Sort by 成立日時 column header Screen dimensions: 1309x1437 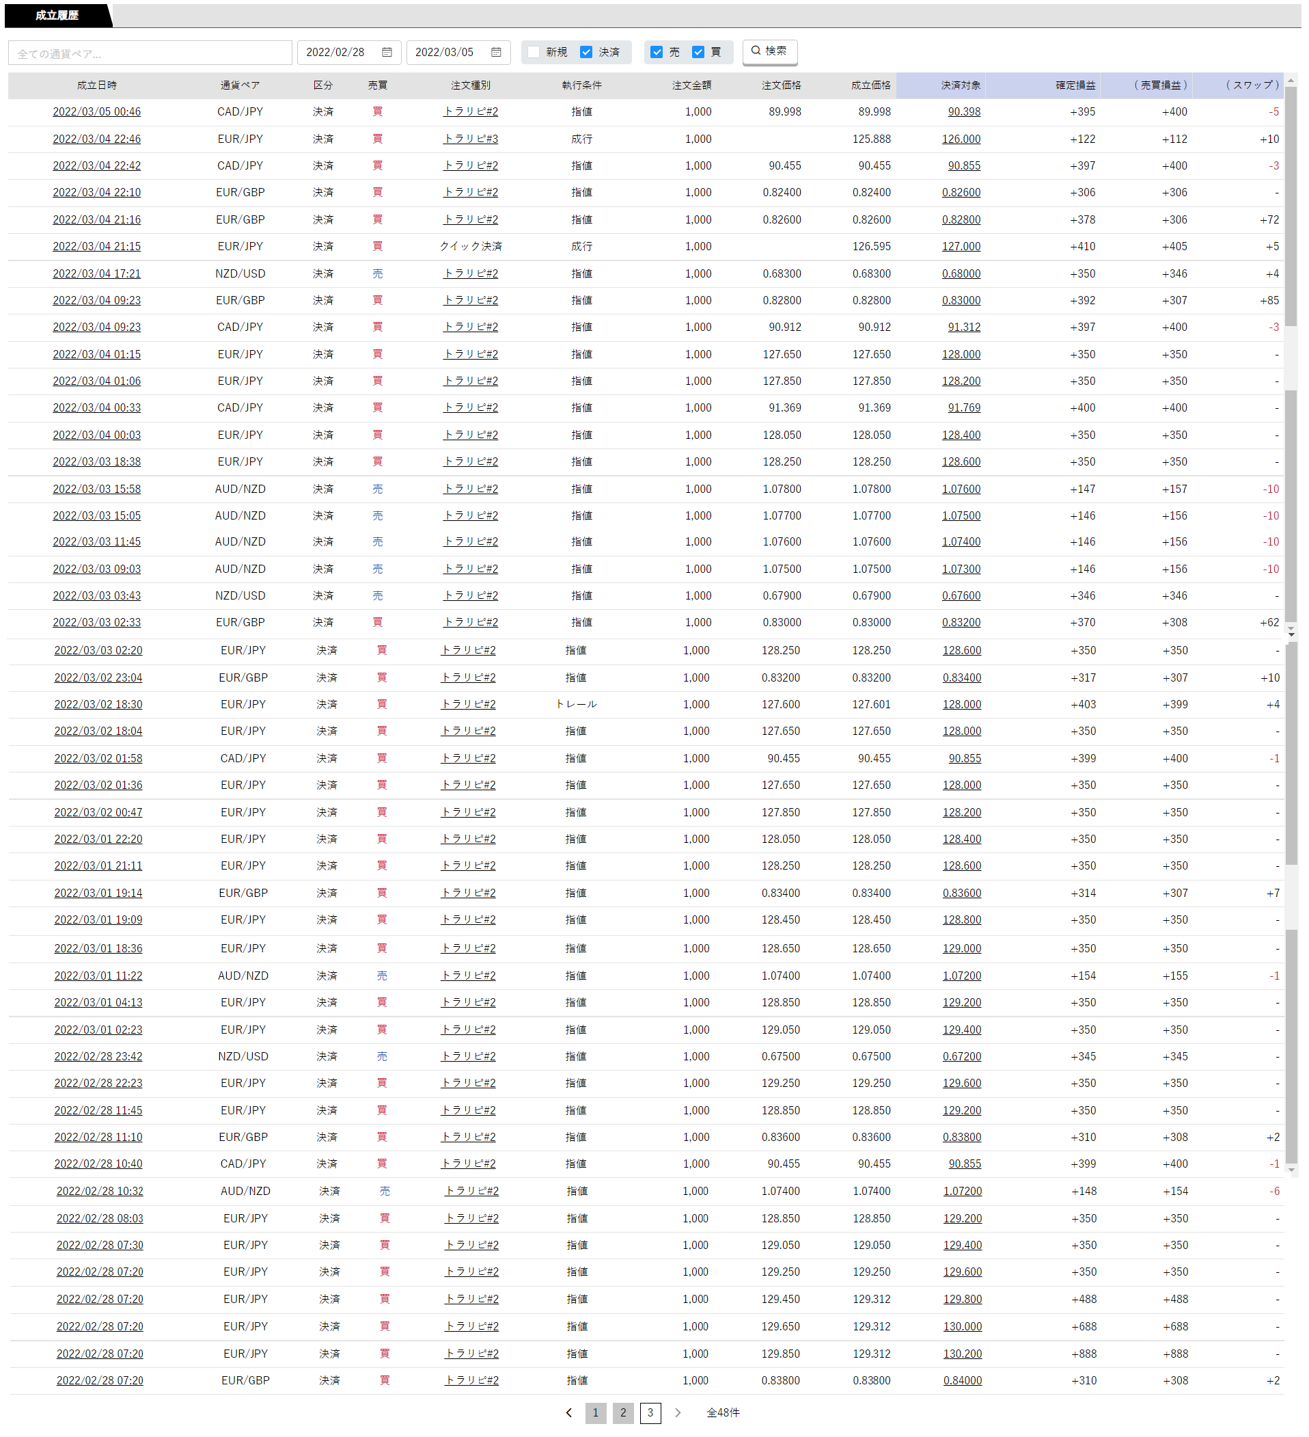[x=97, y=85]
